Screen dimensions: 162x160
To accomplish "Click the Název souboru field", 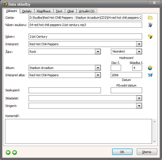I will click(85, 25).
